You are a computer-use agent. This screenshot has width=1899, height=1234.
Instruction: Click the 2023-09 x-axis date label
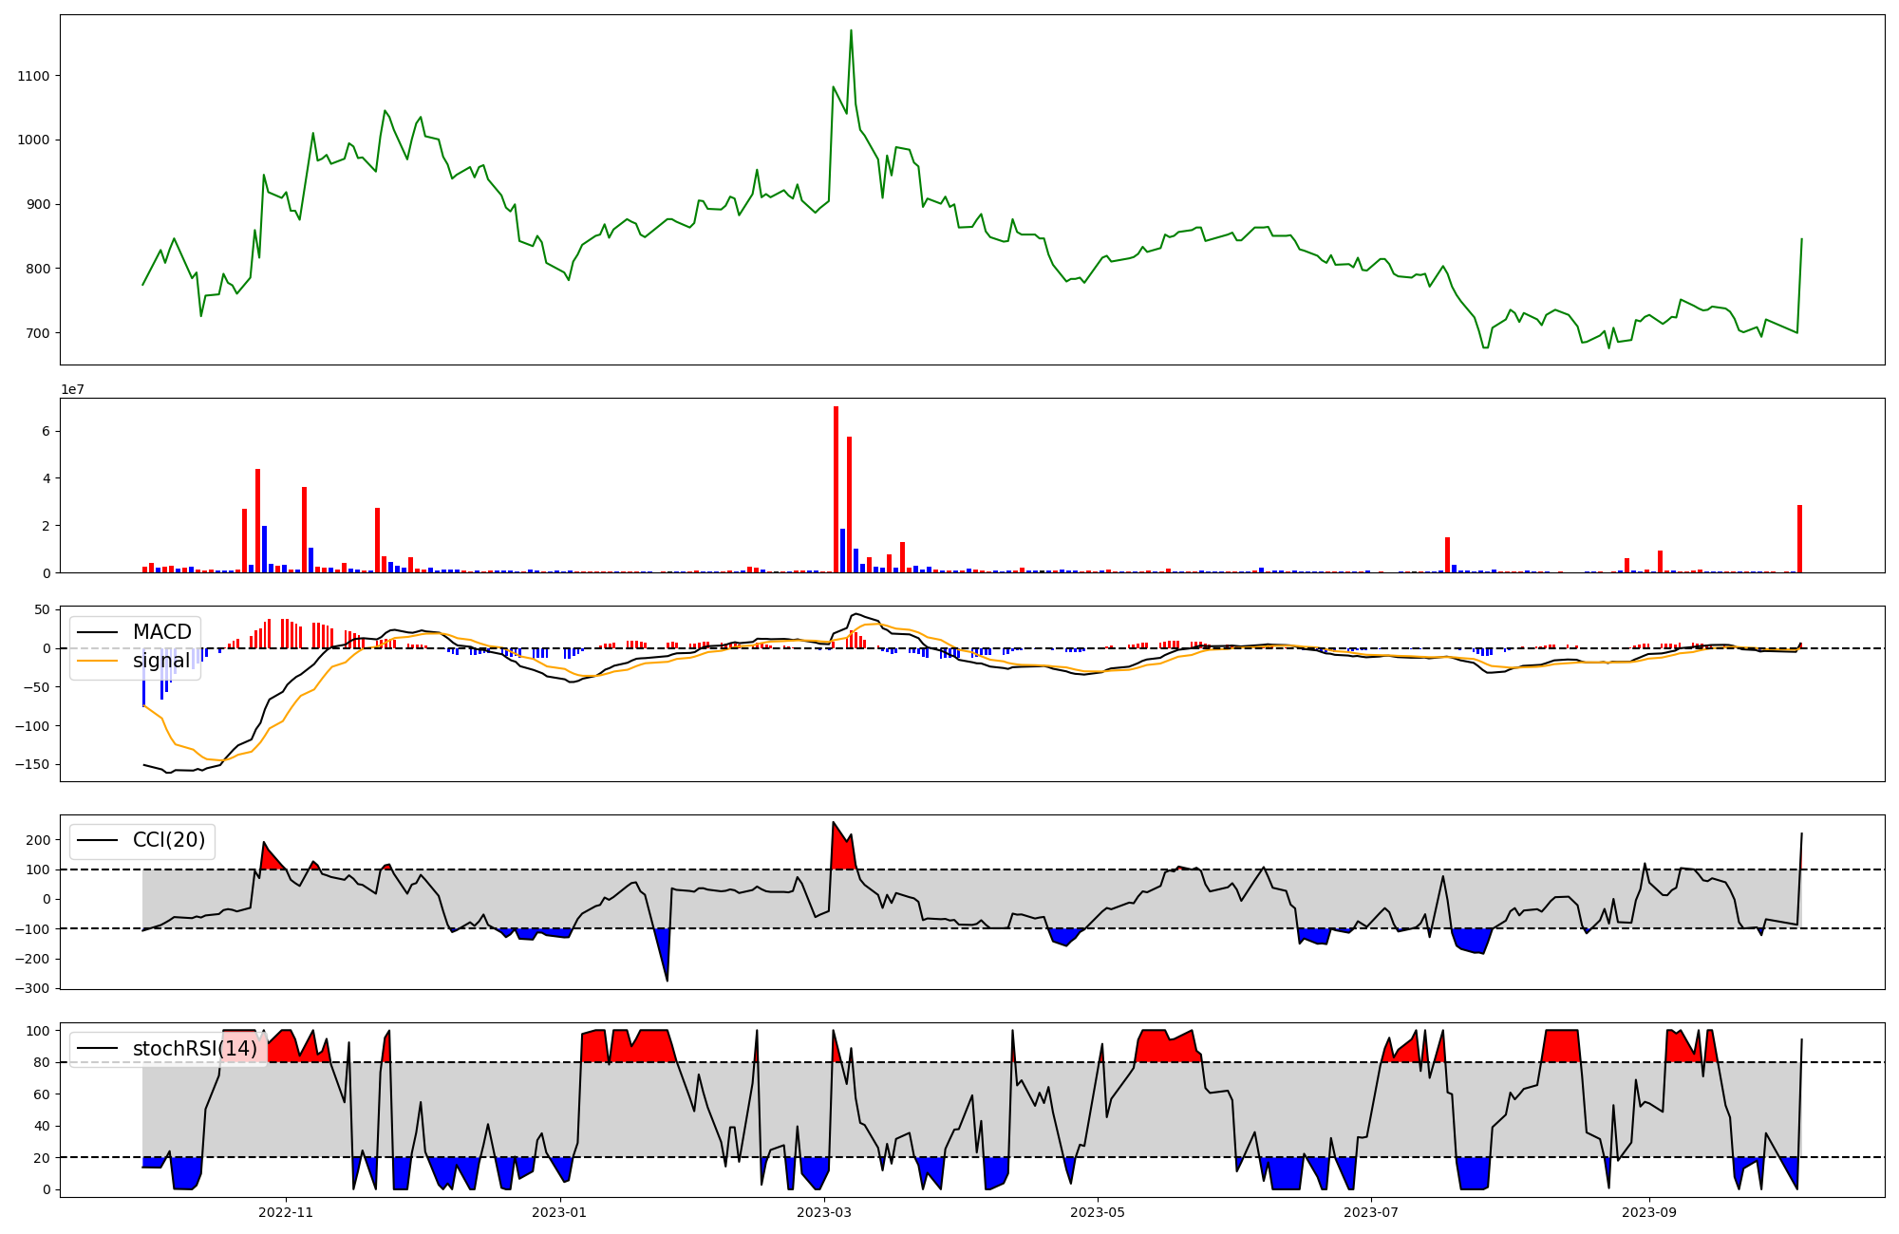[x=1649, y=1212]
